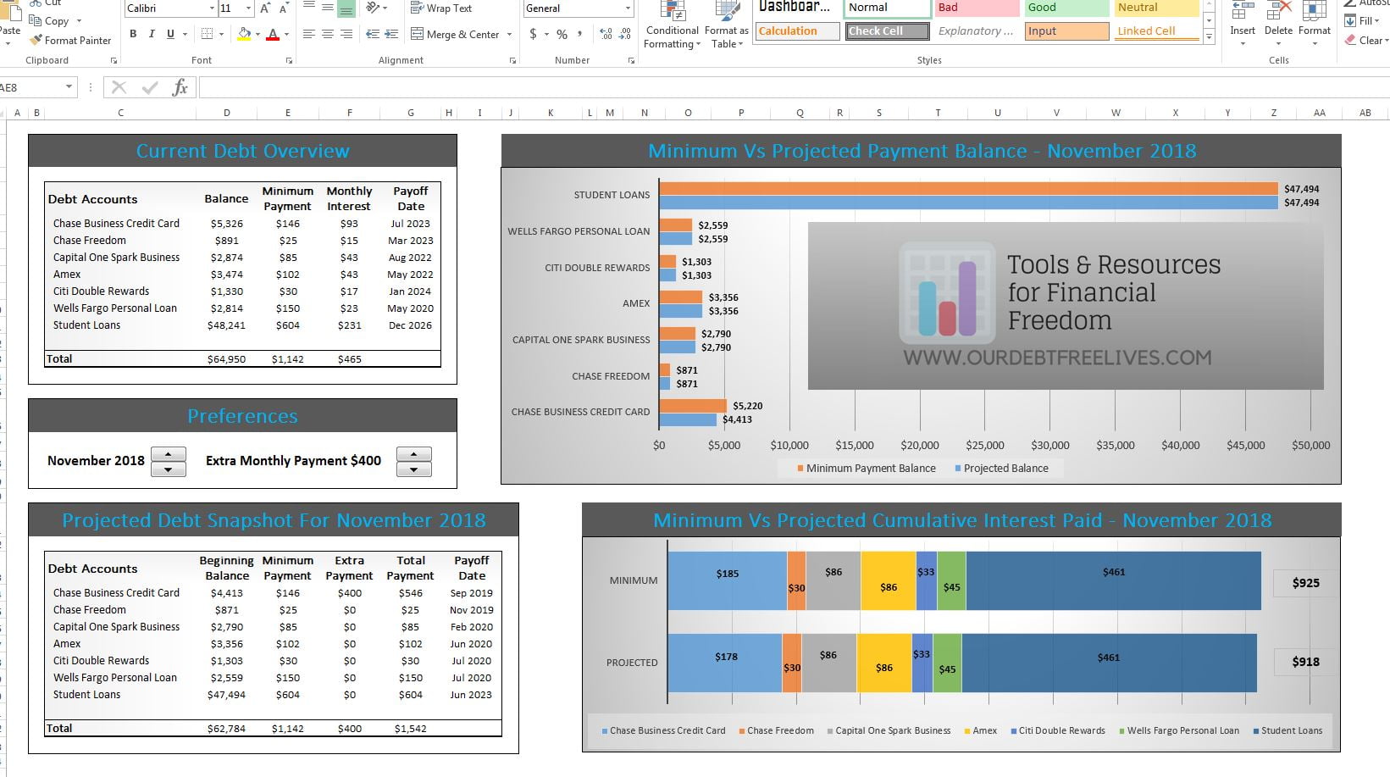Increase month with November 2018 spinner up arrow
Image resolution: width=1390 pixels, height=777 pixels.
(x=169, y=454)
